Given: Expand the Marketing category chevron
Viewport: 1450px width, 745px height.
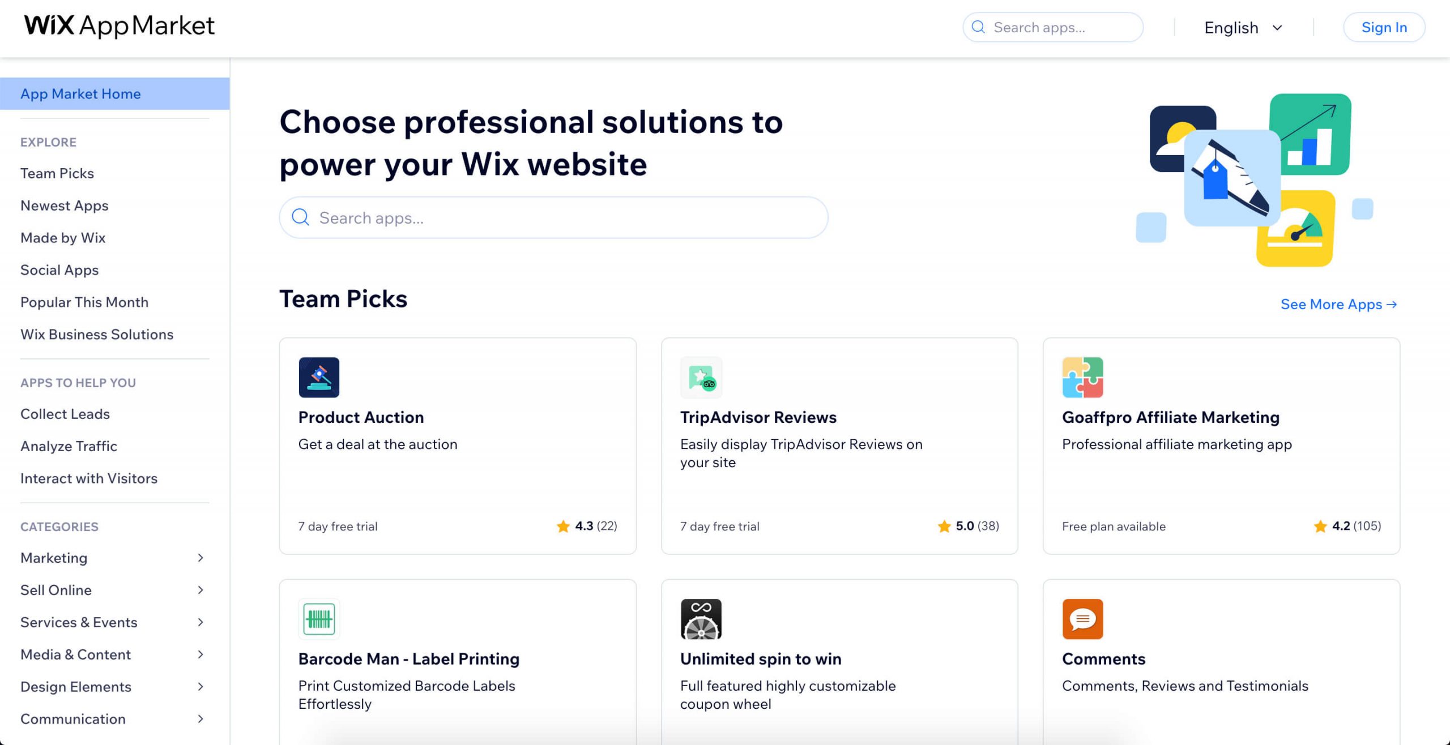Looking at the screenshot, I should [x=201, y=558].
